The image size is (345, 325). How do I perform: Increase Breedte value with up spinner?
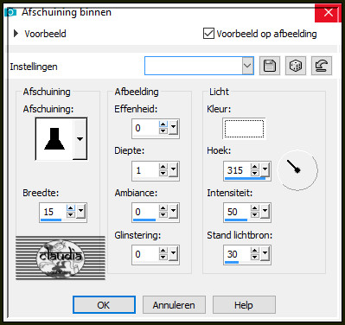(71, 208)
